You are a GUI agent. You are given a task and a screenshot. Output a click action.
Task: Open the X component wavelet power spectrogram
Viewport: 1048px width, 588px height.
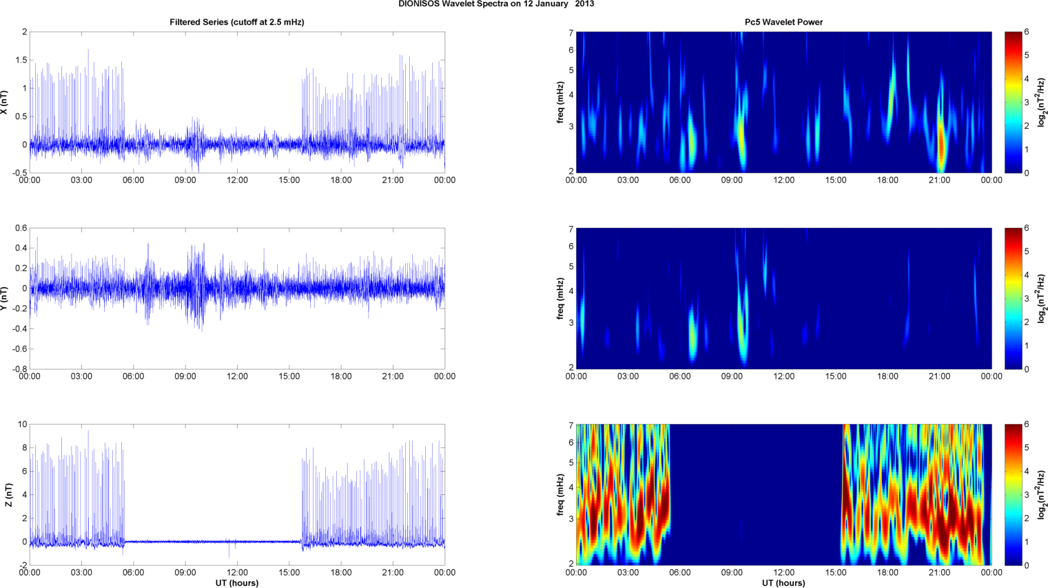pos(783,102)
